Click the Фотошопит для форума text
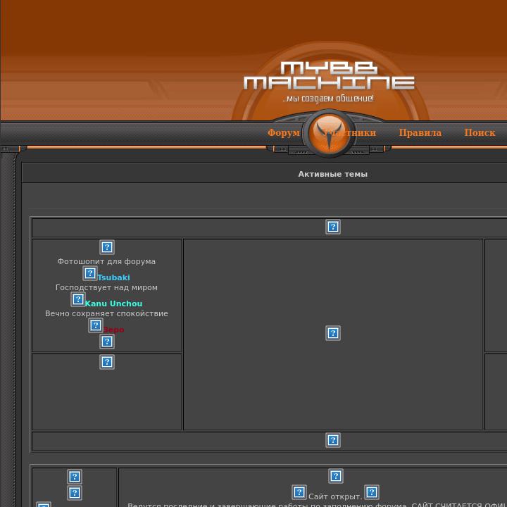The height and width of the screenshot is (507, 507). (106, 261)
